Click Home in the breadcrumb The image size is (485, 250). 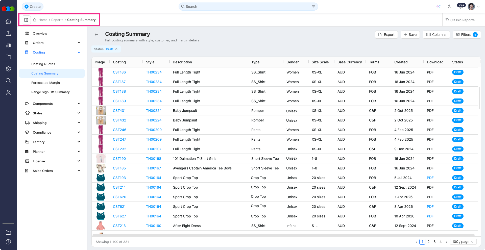(43, 20)
